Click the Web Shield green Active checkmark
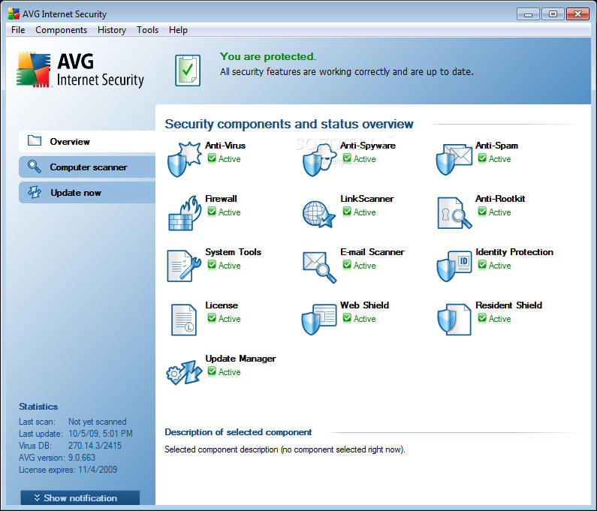This screenshot has height=511, width=597. pos(347,317)
